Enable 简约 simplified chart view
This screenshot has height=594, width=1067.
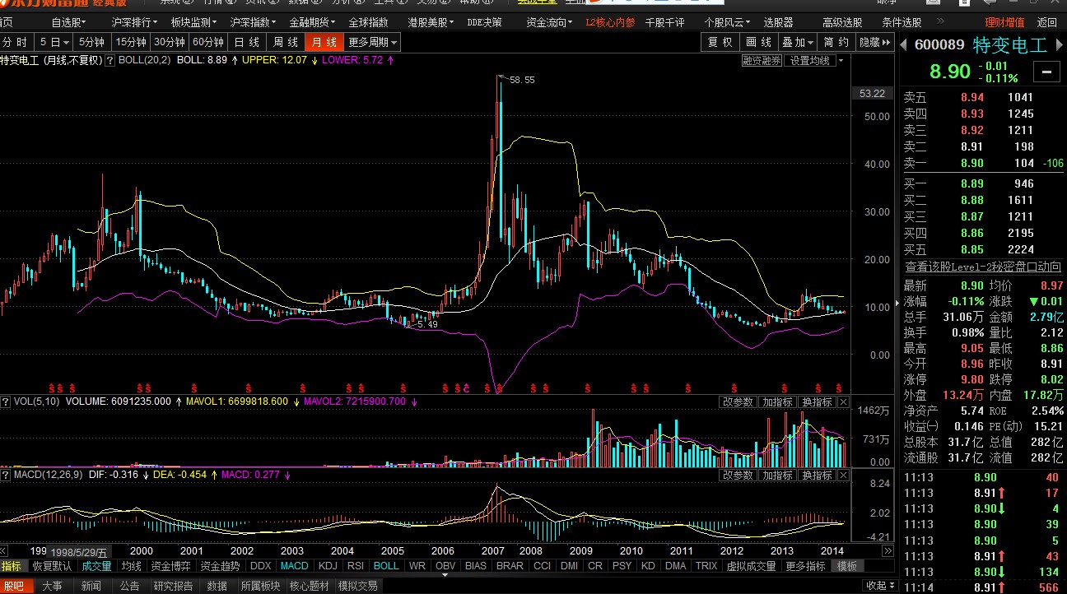click(834, 41)
